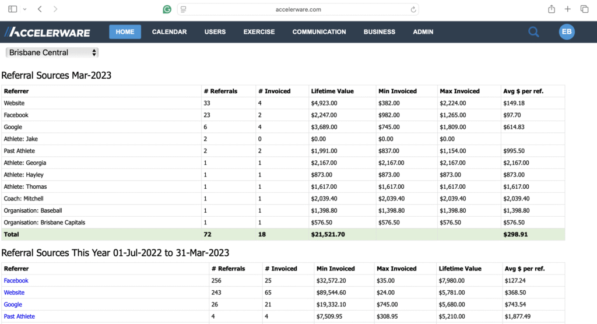Open the Past Athlete referrer link

pyautogui.click(x=19, y=316)
